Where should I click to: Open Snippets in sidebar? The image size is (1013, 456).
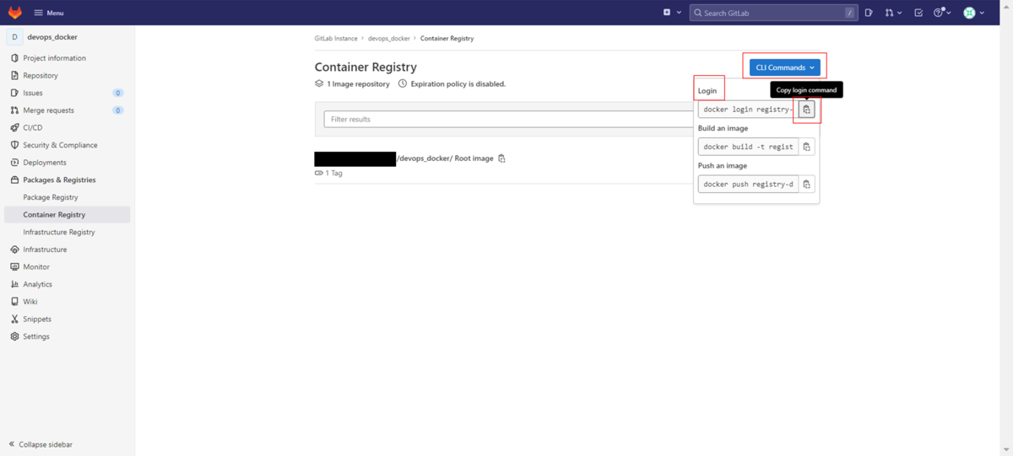tap(37, 319)
